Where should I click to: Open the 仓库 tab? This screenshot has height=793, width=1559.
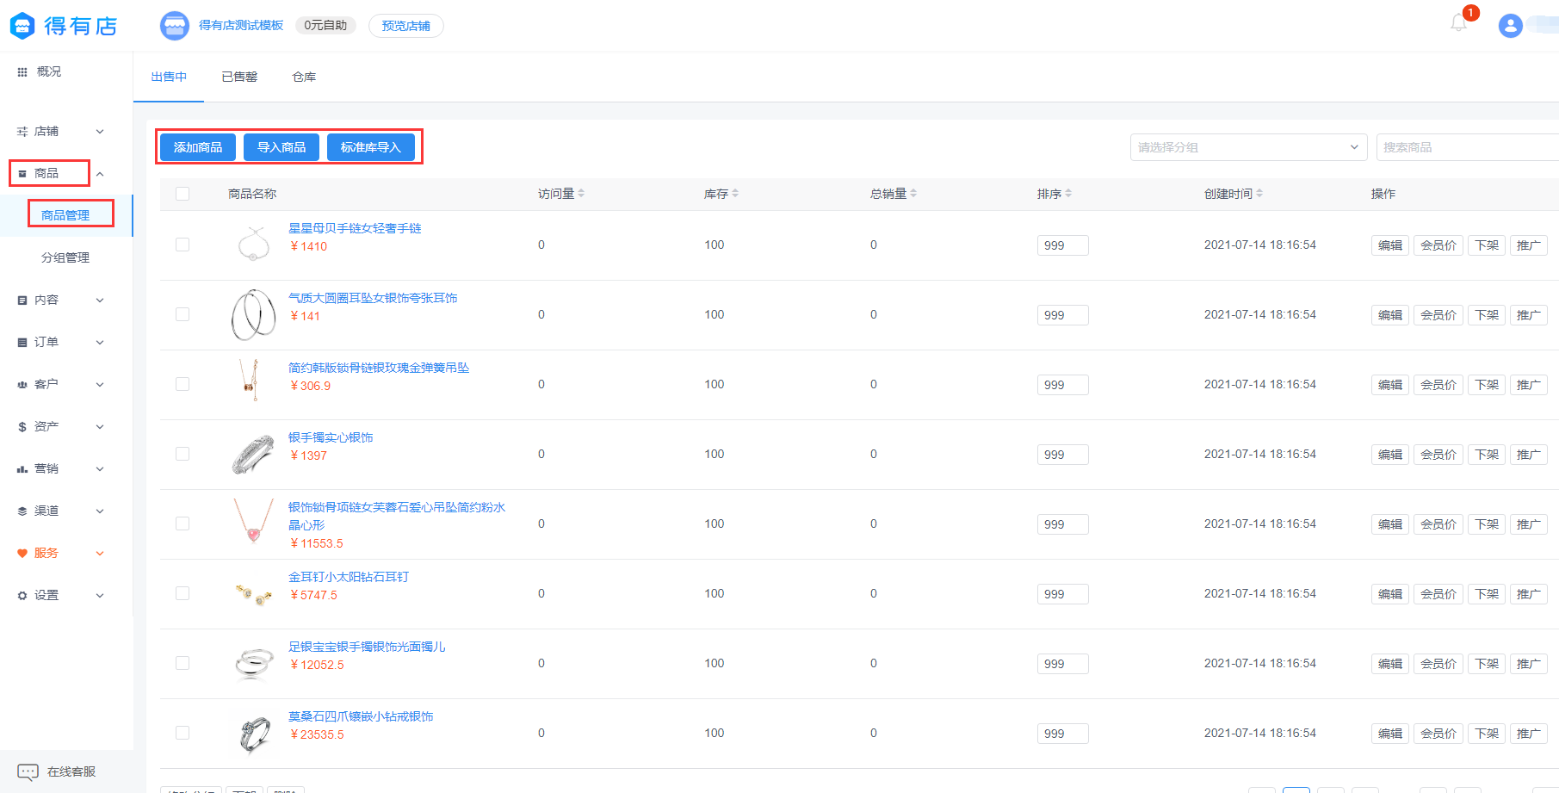coord(304,77)
